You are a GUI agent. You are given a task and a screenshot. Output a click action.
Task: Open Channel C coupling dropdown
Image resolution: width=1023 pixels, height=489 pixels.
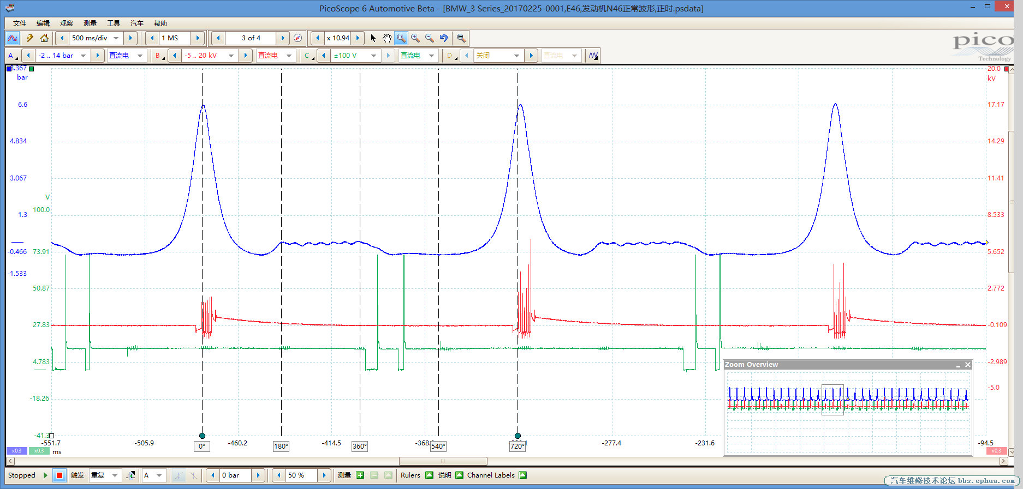point(432,56)
